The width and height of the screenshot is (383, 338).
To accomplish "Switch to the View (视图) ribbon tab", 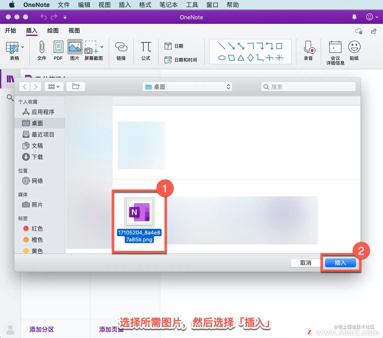I will point(74,31).
